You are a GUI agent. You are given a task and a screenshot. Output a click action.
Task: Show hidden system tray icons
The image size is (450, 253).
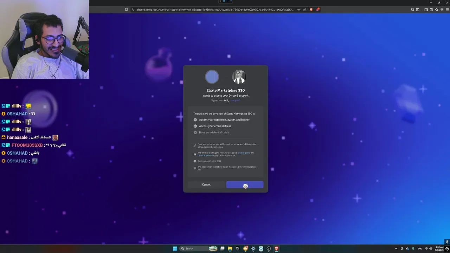point(396,248)
